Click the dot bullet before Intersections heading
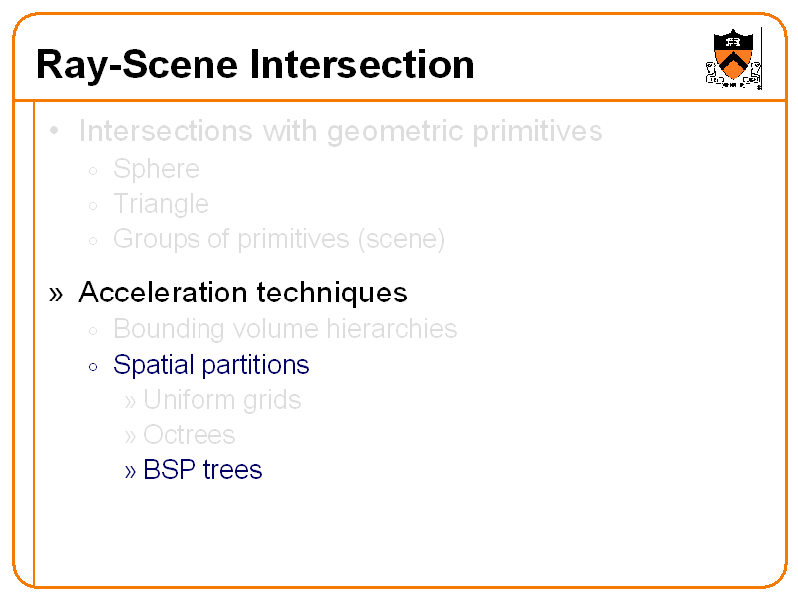 [57, 132]
